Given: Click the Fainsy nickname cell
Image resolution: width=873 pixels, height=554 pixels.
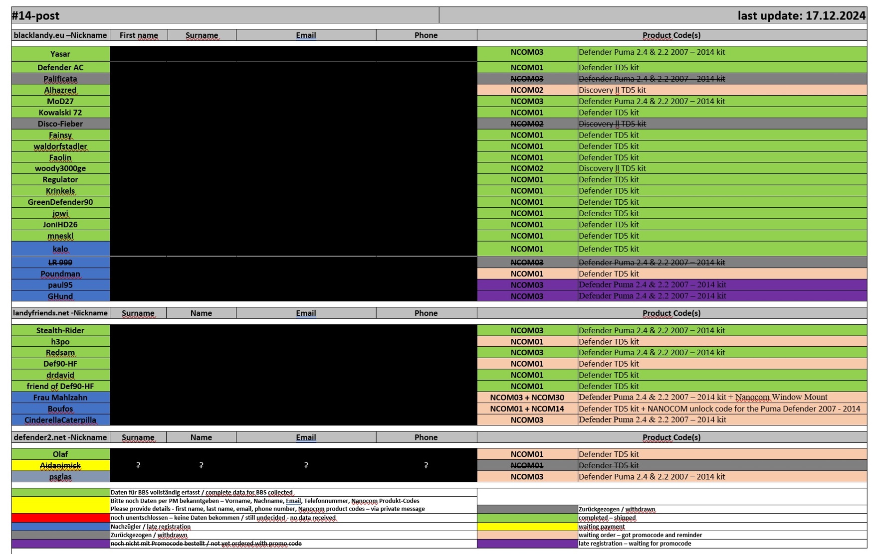Looking at the screenshot, I should (60, 135).
